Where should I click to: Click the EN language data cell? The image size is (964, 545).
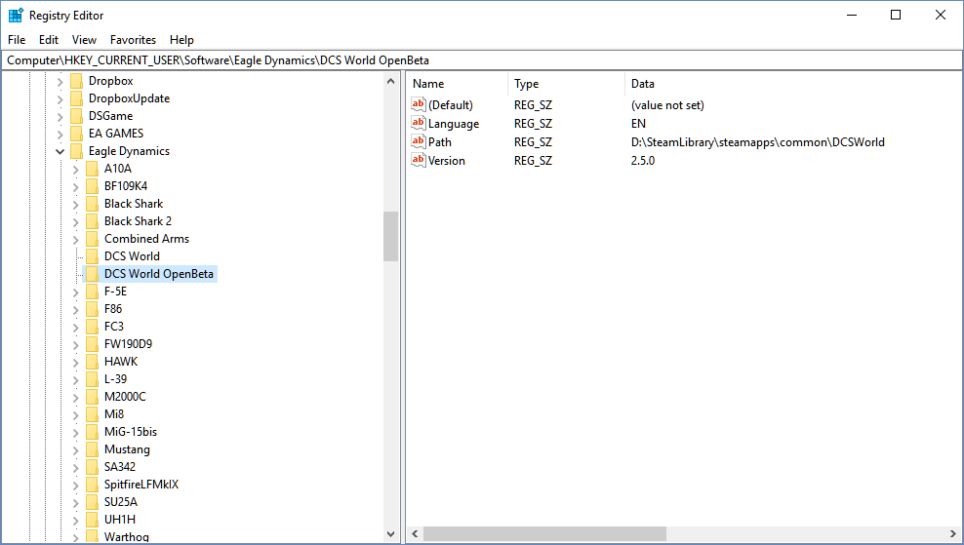point(638,124)
